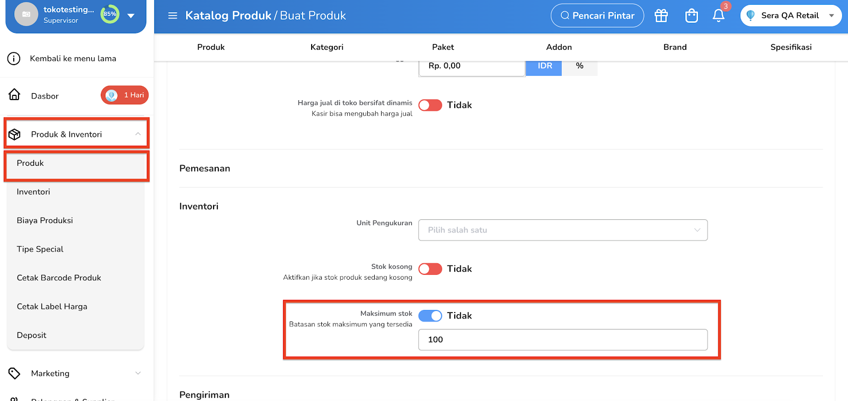Image resolution: width=848 pixels, height=401 pixels.
Task: Click the 1 Hari badge
Action: 125,95
